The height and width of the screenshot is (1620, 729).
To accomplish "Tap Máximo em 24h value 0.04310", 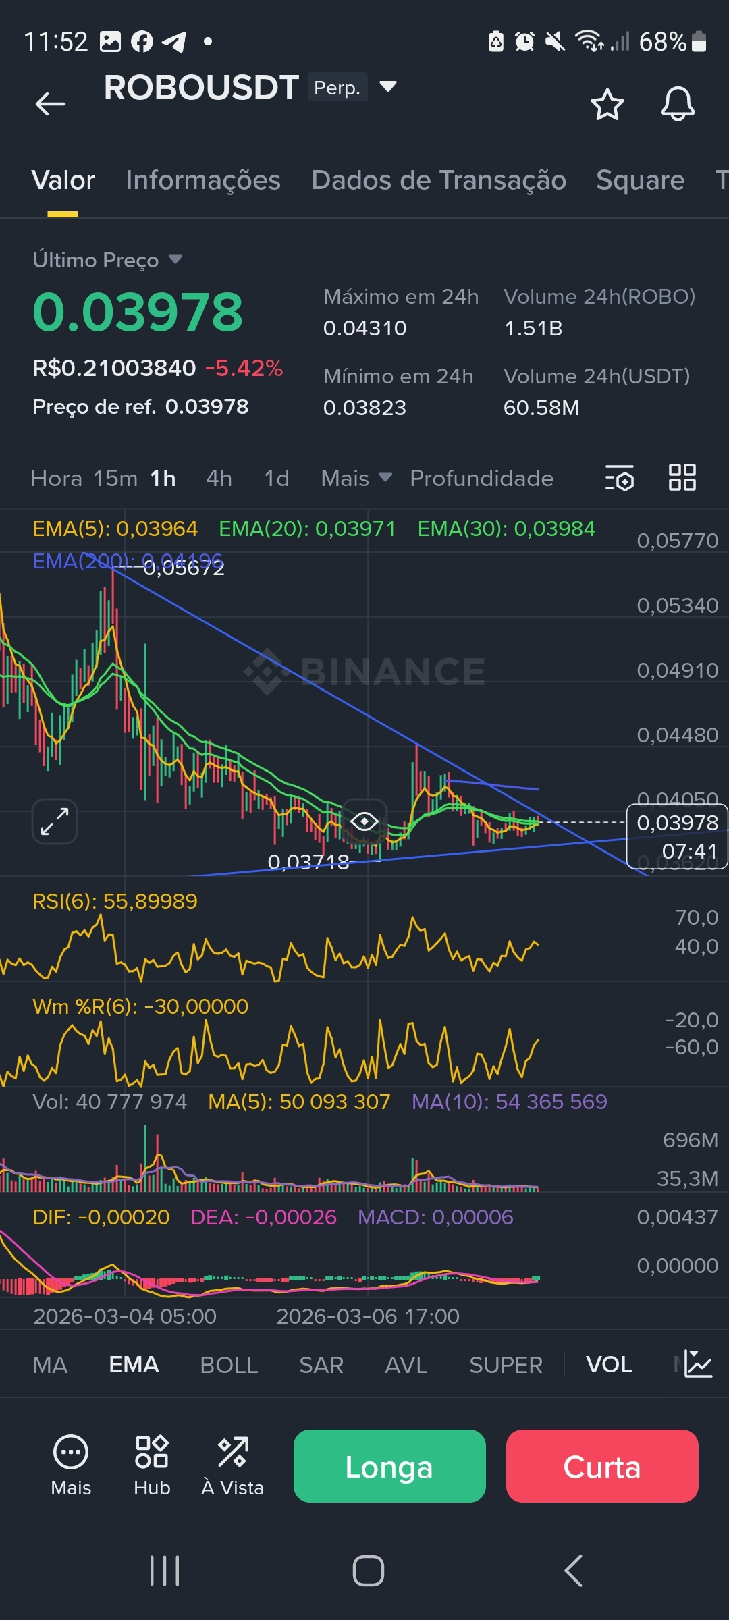I will coord(365,328).
